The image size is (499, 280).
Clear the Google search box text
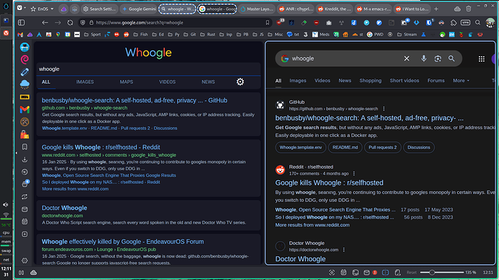(x=406, y=58)
